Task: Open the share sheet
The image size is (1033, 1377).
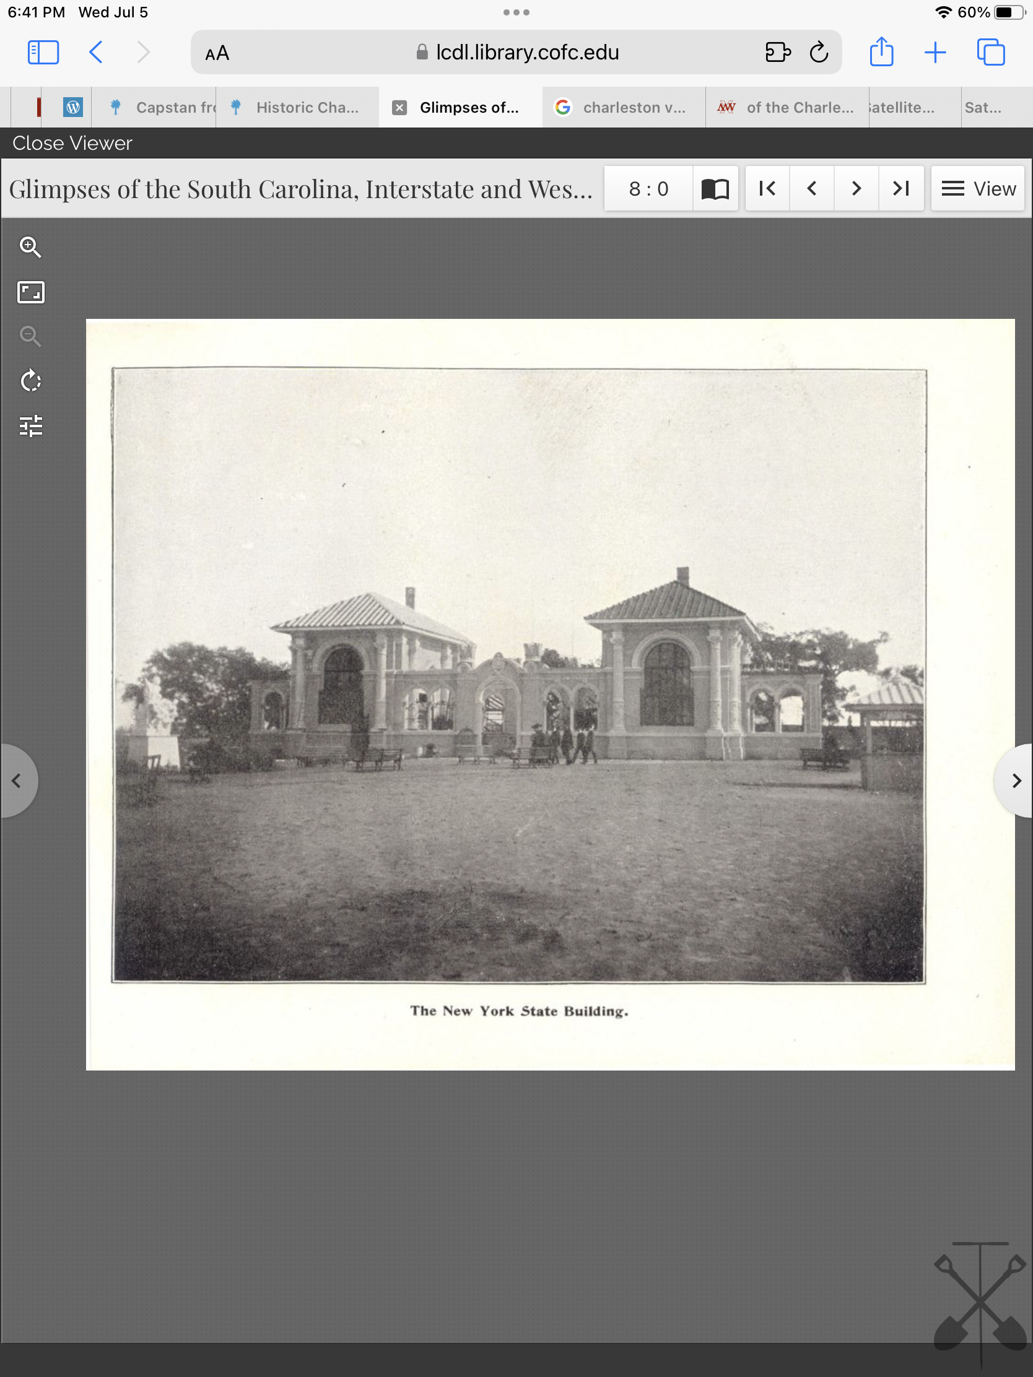Action: click(881, 51)
